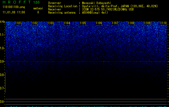Click the HROFFT 1.0.0 title text
The height and width of the screenshot is (107, 169).
[21, 2]
